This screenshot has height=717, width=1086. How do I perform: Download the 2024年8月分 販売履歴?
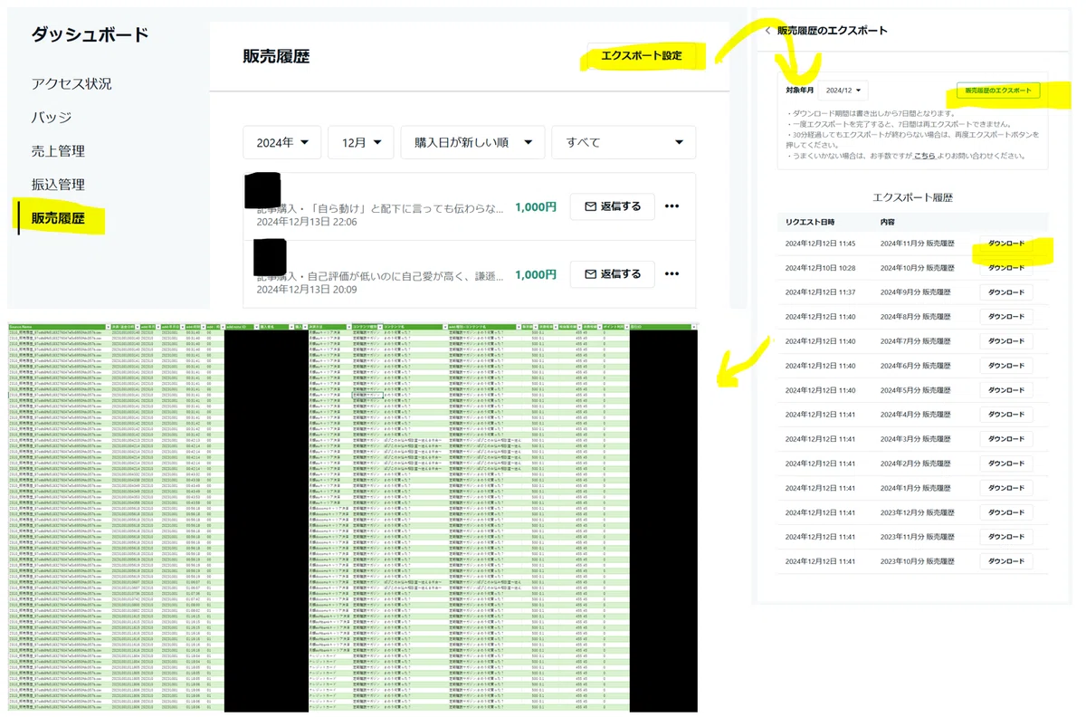(x=1006, y=317)
